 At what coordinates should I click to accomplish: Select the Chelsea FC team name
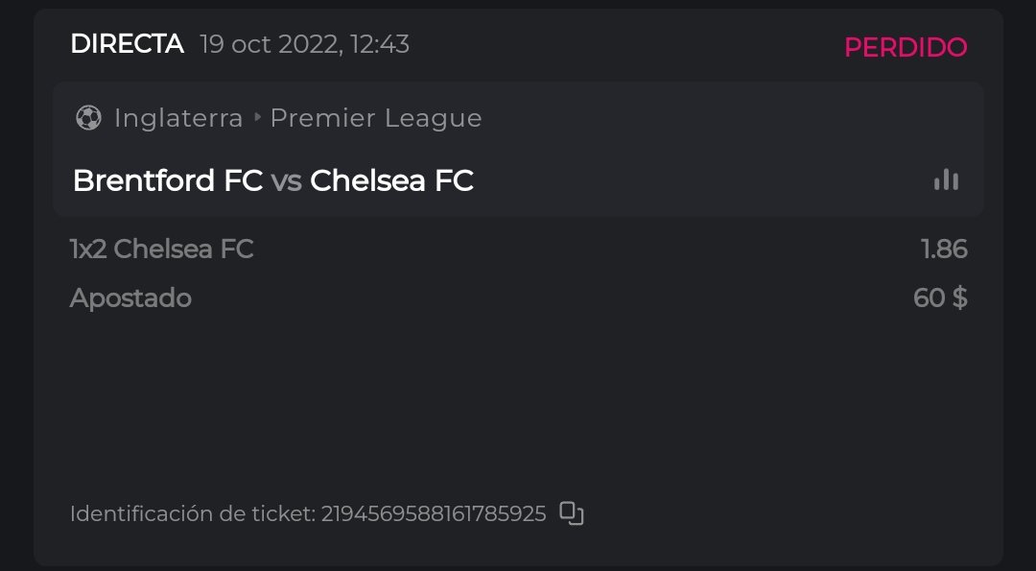pyautogui.click(x=391, y=180)
